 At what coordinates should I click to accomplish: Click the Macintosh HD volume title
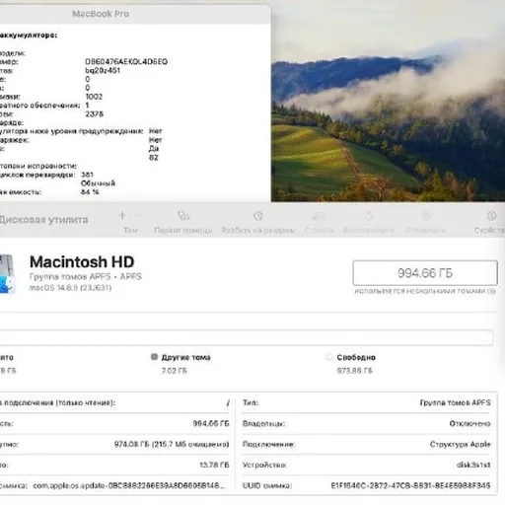(x=82, y=262)
